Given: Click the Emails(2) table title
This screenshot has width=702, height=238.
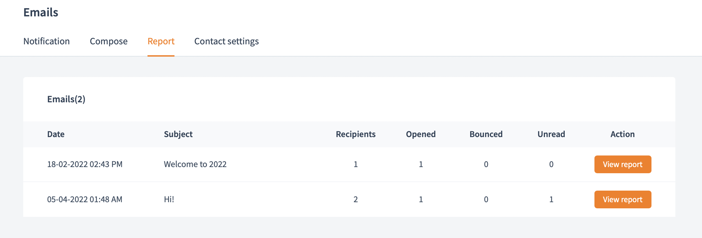Looking at the screenshot, I should (66, 99).
